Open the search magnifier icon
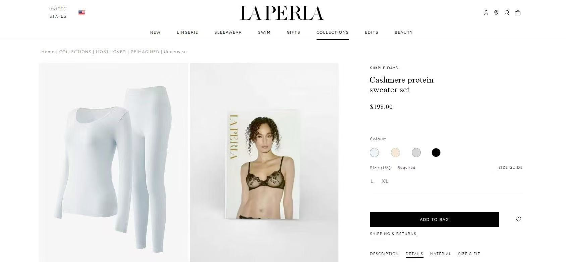 tap(507, 13)
